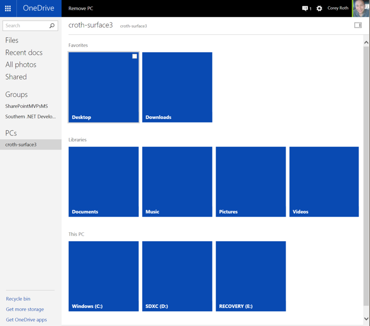Toggle the details pane icon
This screenshot has width=370, height=326.
point(358,25)
